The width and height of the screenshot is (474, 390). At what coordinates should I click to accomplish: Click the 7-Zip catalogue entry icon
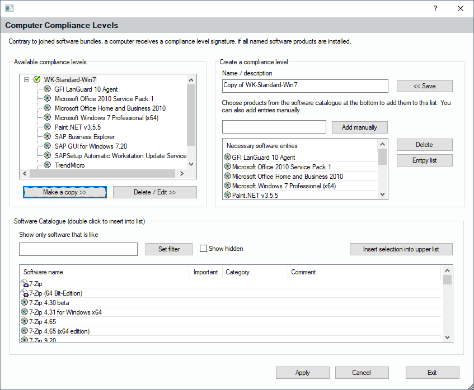click(x=24, y=283)
